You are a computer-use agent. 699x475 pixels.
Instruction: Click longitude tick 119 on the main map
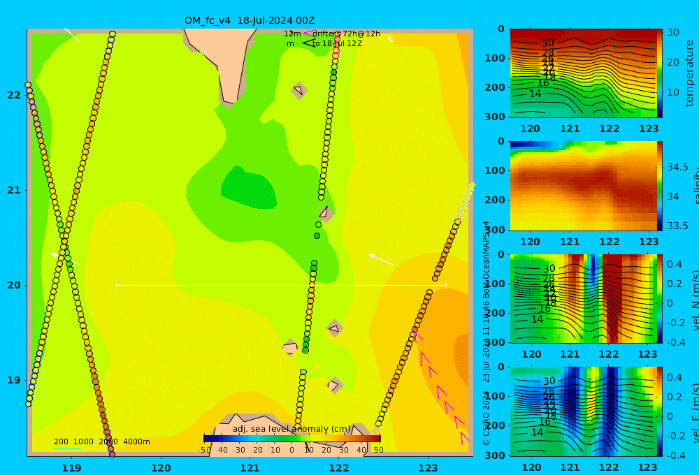click(x=71, y=468)
